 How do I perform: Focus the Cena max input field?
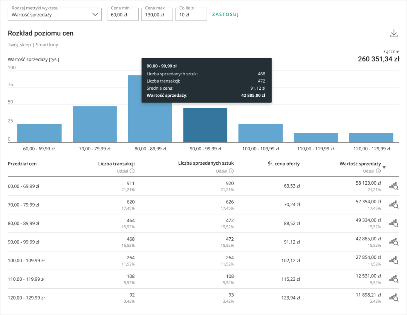pos(157,15)
